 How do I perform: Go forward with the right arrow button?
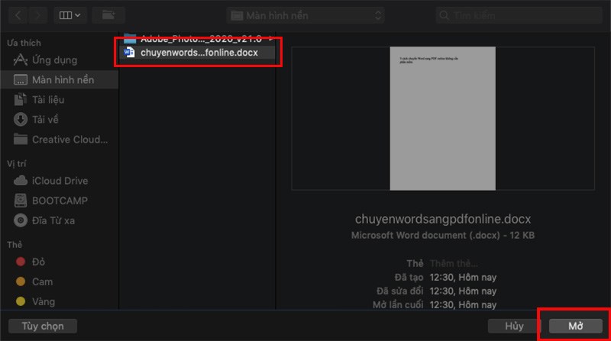point(37,15)
